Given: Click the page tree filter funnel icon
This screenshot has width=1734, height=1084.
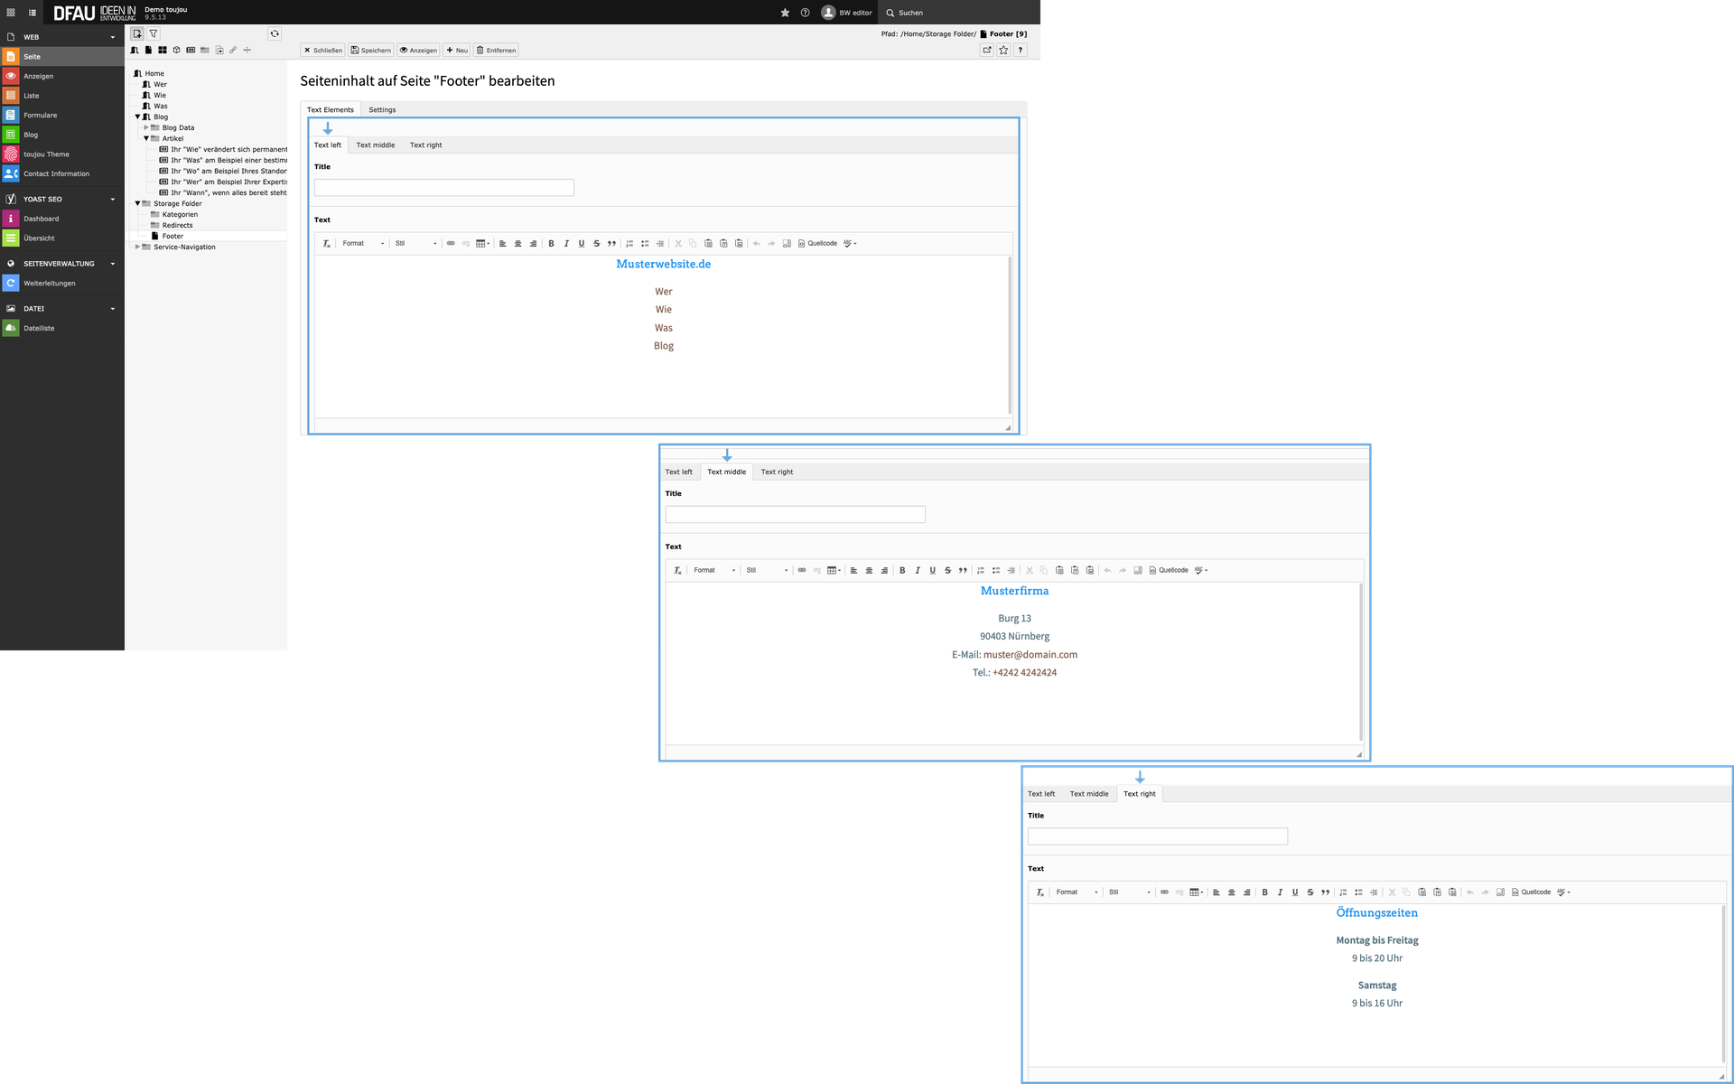Looking at the screenshot, I should [154, 33].
